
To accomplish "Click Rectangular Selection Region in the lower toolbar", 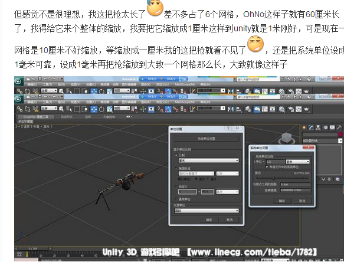I will [77, 109].
